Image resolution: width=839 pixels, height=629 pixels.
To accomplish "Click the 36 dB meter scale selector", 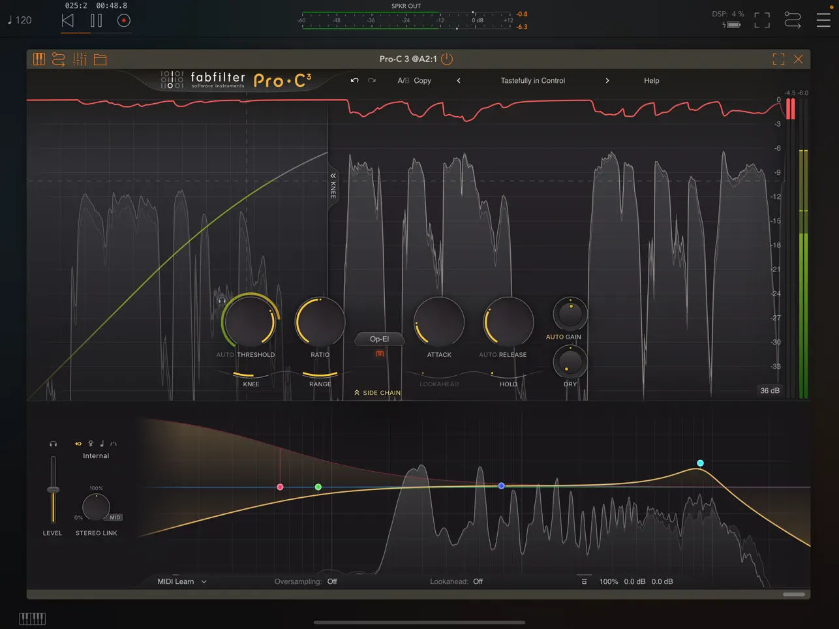I will point(770,390).
